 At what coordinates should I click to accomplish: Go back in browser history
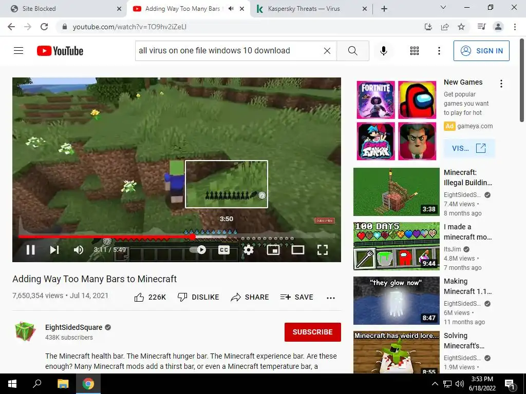11,27
